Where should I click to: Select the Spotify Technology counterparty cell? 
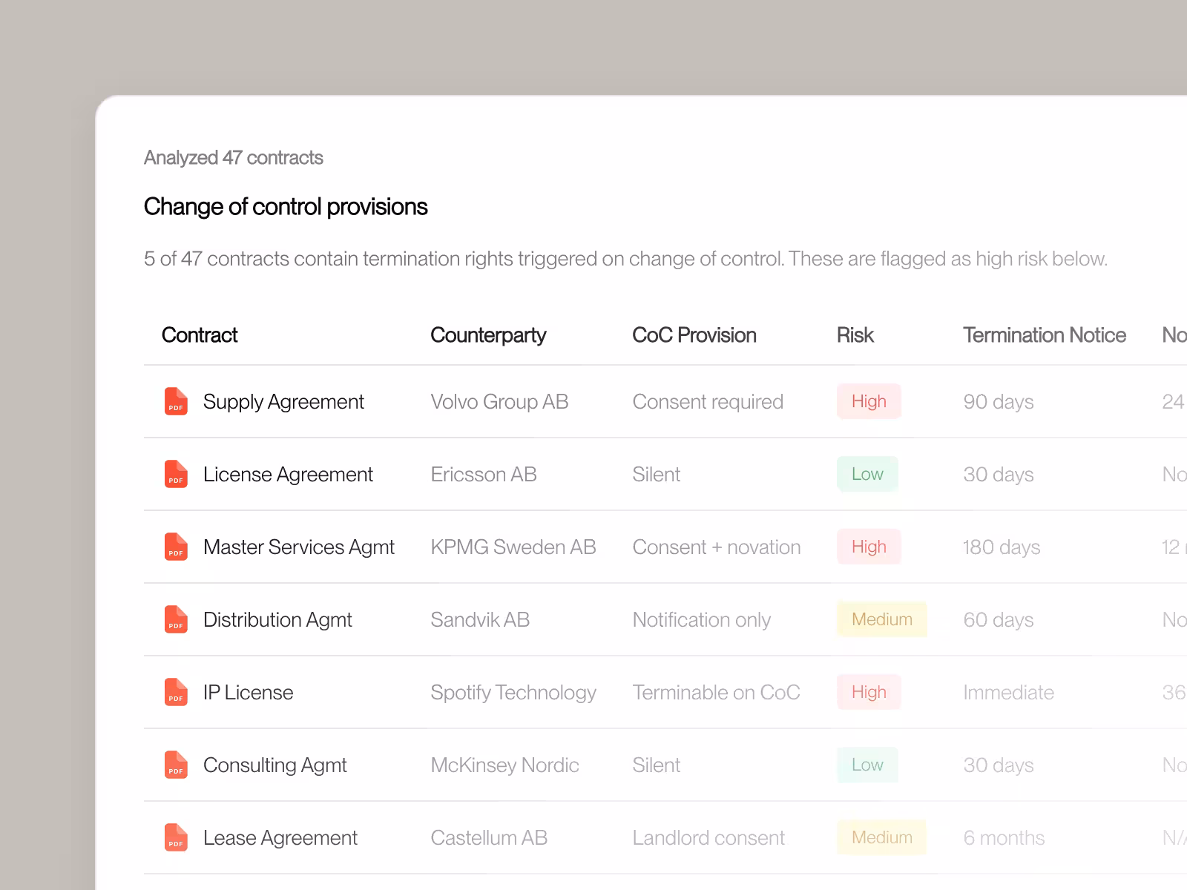pyautogui.click(x=513, y=693)
